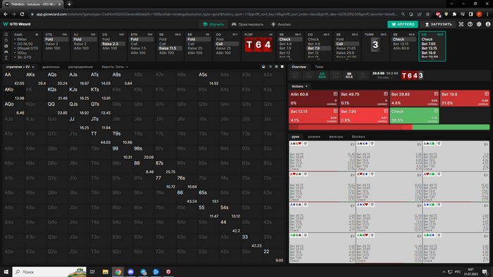The height and width of the screenshot is (277, 493).
Task: Click the gamepad icon in left sidebar
Action: 6,52
